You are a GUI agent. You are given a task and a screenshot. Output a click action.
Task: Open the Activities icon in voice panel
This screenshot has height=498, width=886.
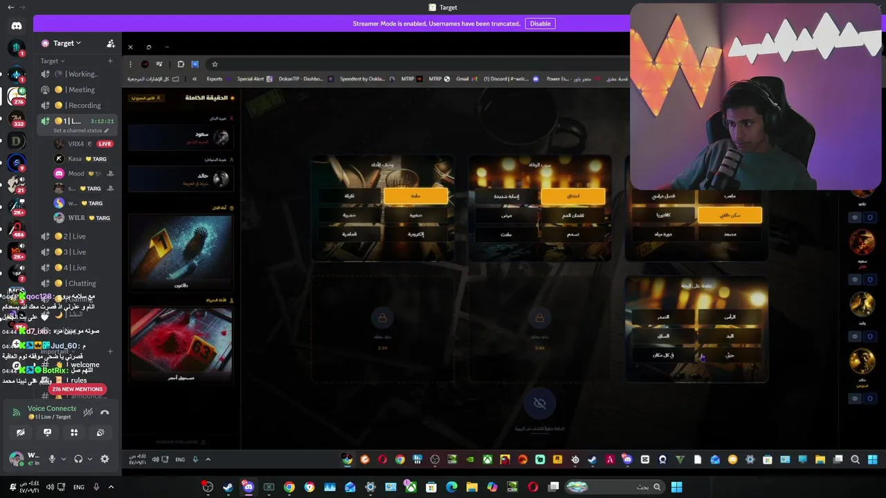[74, 432]
